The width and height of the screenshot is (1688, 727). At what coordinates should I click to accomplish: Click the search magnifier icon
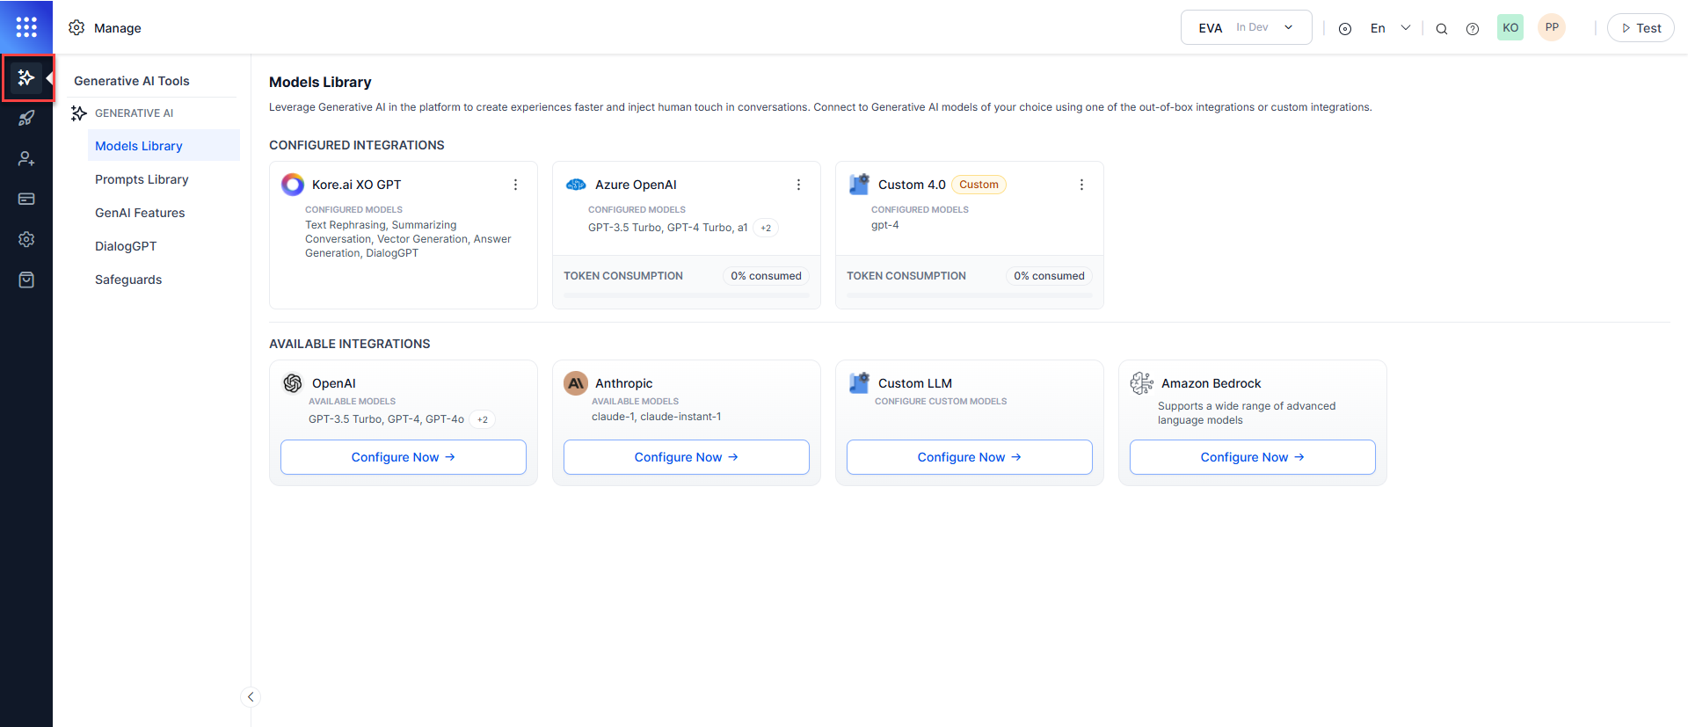1442,28
